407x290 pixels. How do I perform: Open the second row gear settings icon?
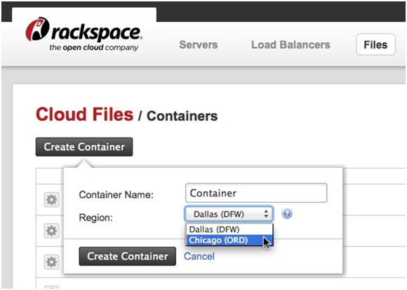(x=51, y=230)
